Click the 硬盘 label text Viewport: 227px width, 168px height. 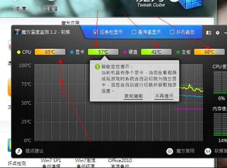tap(133, 52)
